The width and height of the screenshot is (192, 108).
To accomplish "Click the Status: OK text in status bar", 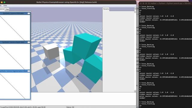I will (70, 107).
